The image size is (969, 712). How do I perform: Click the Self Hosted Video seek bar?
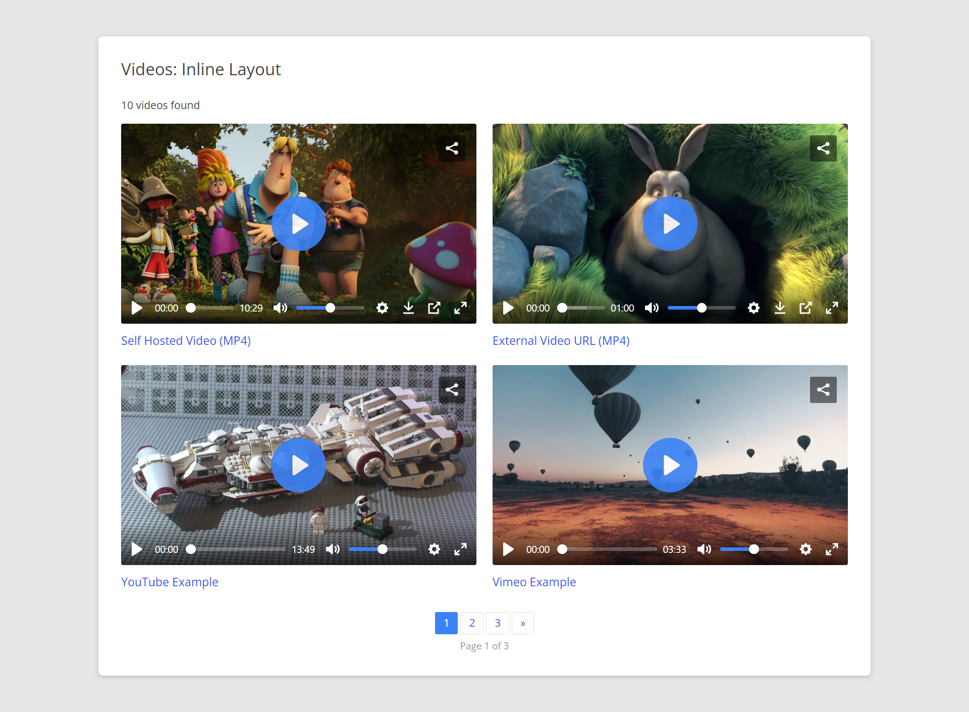point(210,308)
